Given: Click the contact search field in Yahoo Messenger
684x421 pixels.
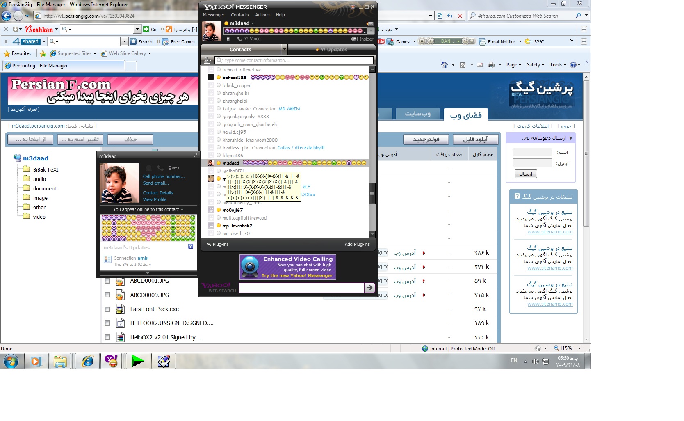Looking at the screenshot, I should [x=294, y=60].
